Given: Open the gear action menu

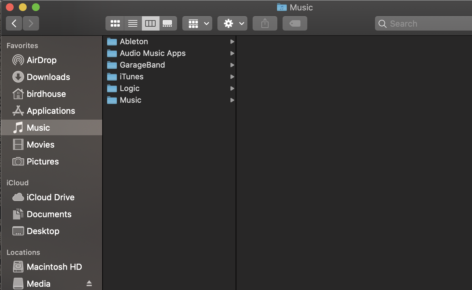Looking at the screenshot, I should point(232,23).
